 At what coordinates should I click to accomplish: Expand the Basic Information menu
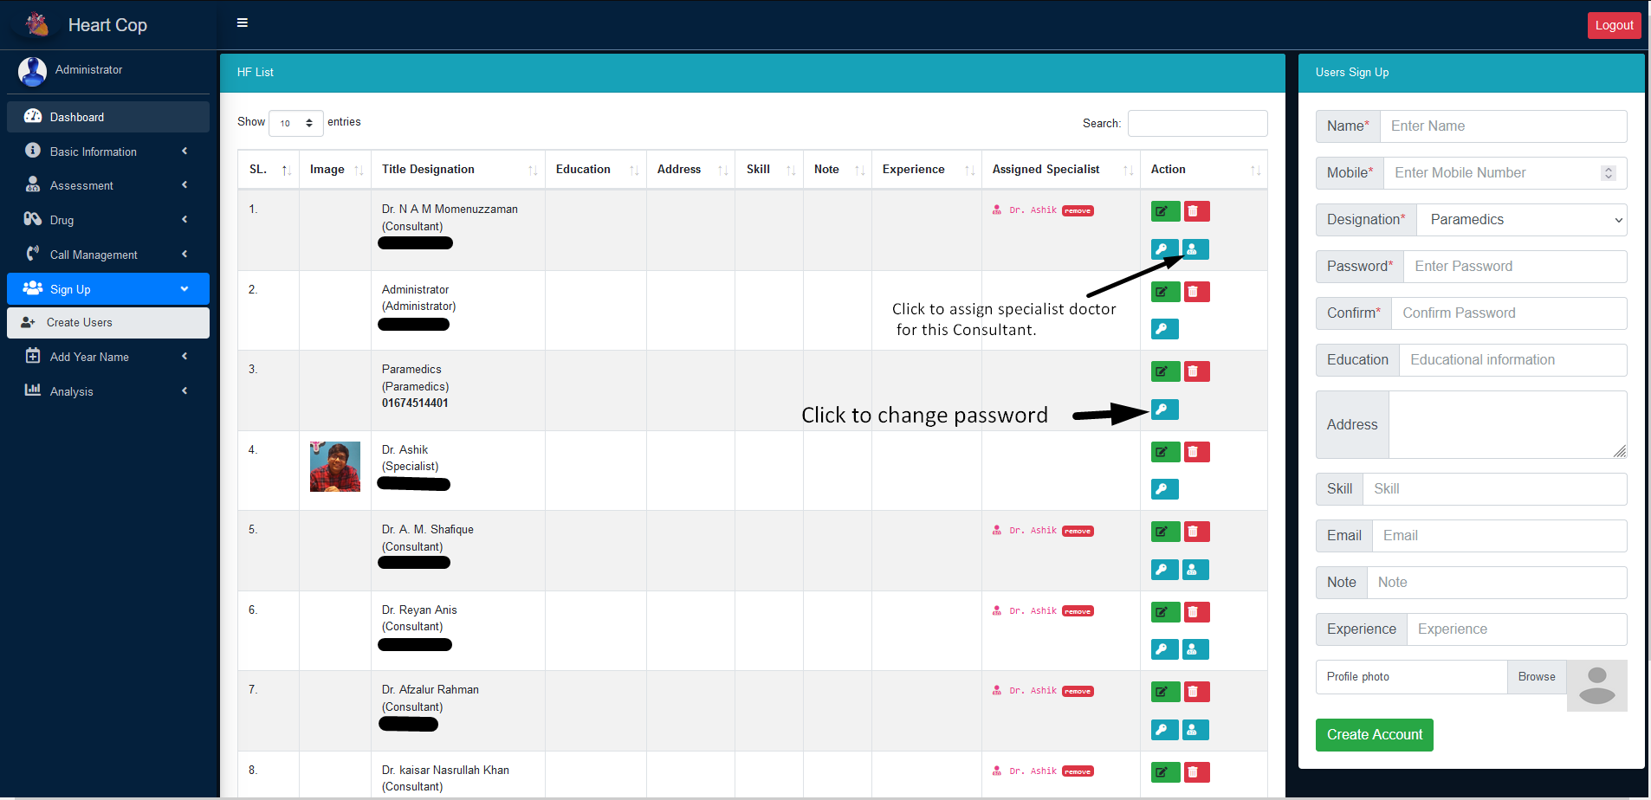107,152
